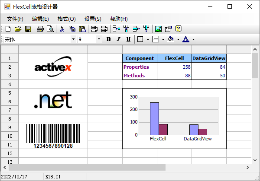
Task: Click the text alignment icon
Action: point(156,39)
